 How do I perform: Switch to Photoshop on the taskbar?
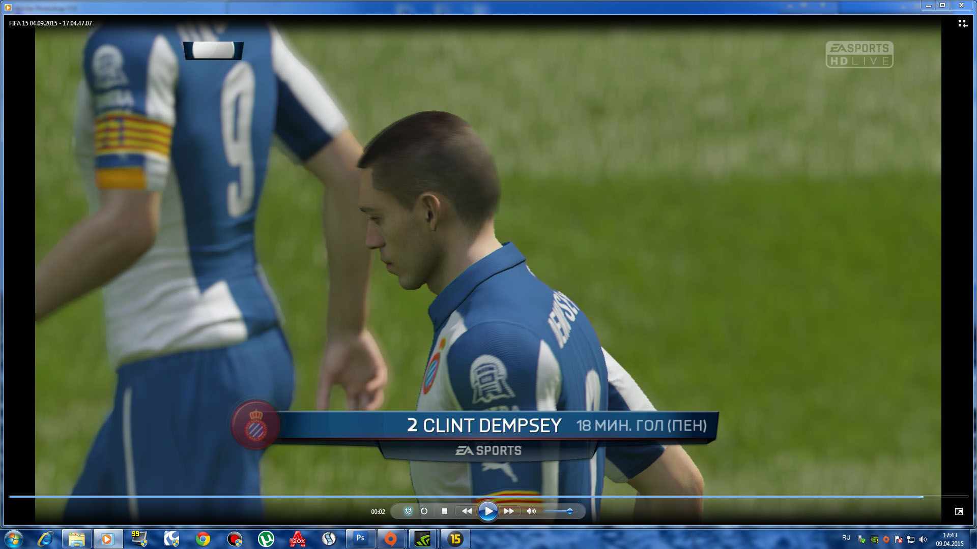coord(361,539)
